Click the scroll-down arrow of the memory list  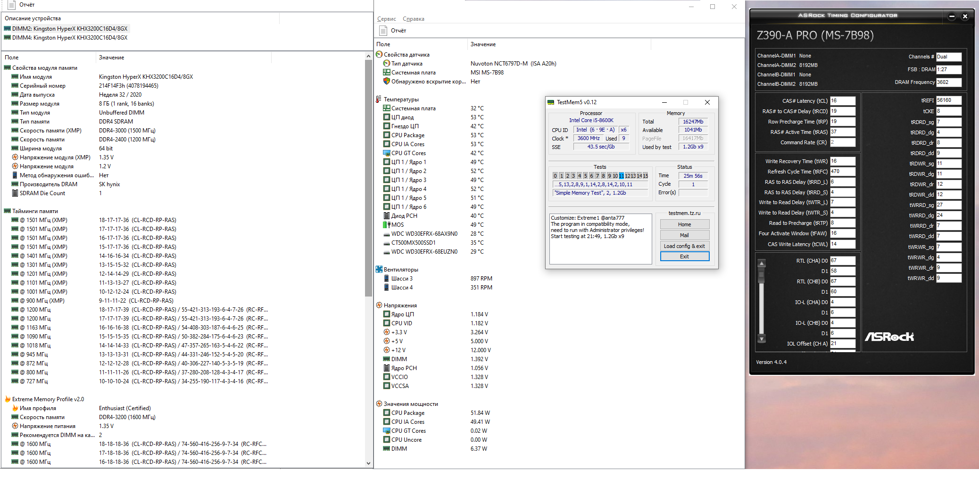point(369,463)
